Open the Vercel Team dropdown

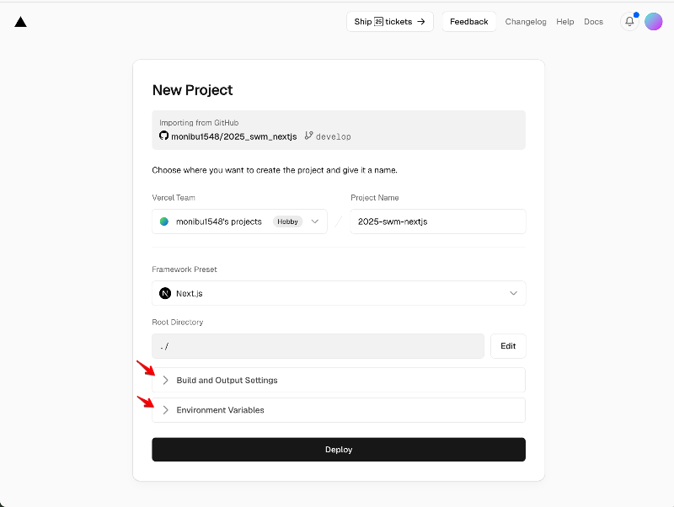[239, 221]
